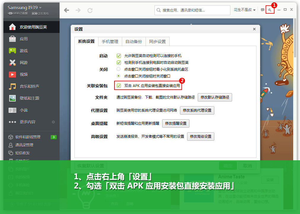Click gear icon next to 更多内容
300x214 pixels.
coord(53,122)
